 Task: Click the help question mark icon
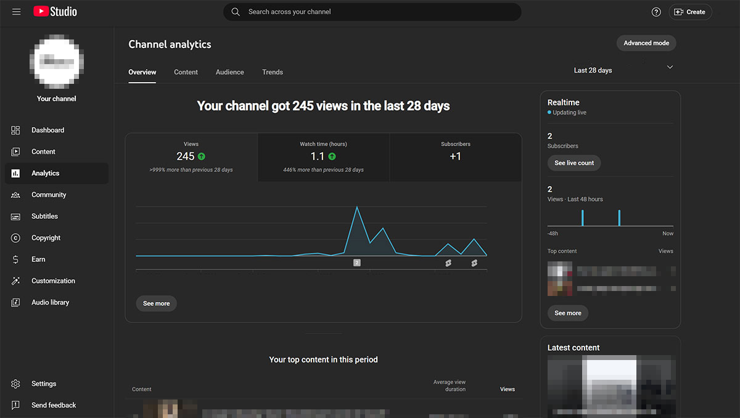(x=656, y=12)
